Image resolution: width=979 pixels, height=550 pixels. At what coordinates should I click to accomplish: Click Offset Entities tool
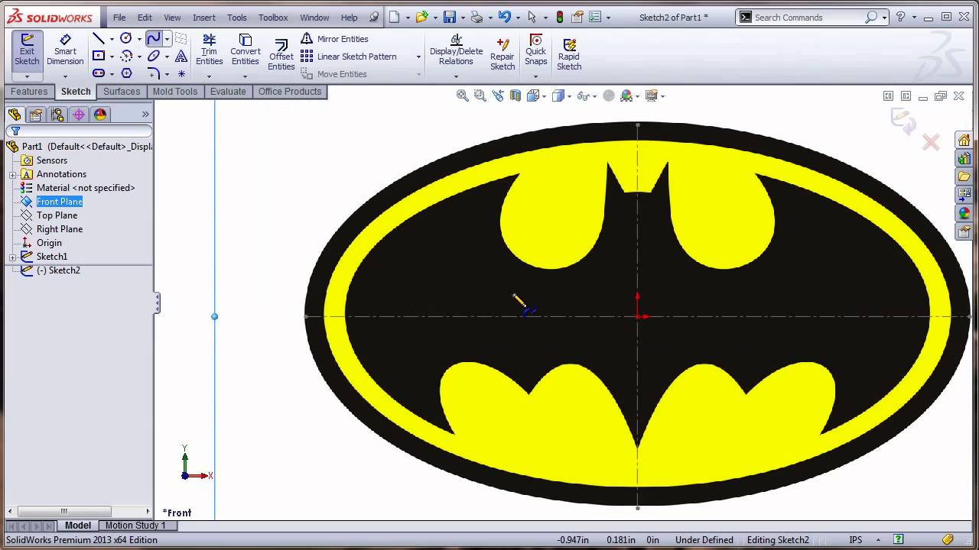tap(281, 55)
